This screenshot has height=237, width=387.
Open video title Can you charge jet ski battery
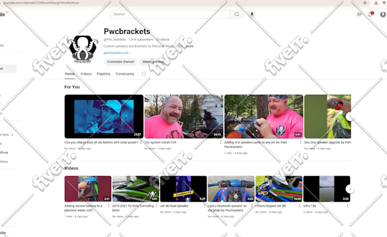tap(101, 143)
